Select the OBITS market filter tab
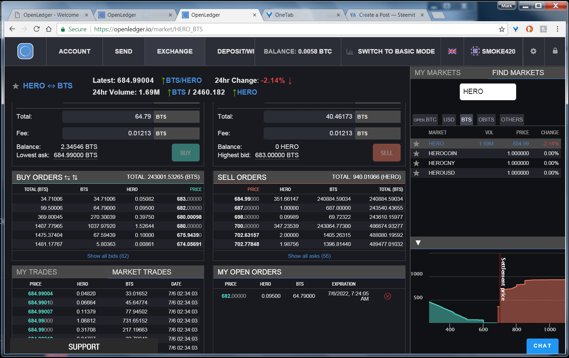569x358 pixels. point(486,120)
